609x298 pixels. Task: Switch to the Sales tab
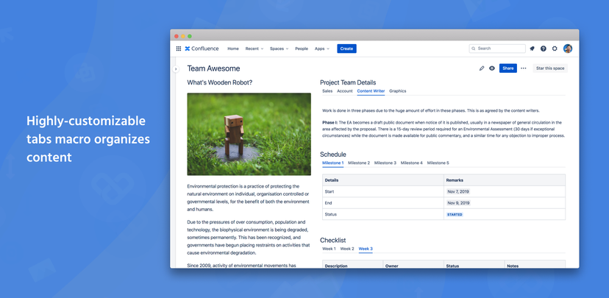327,91
